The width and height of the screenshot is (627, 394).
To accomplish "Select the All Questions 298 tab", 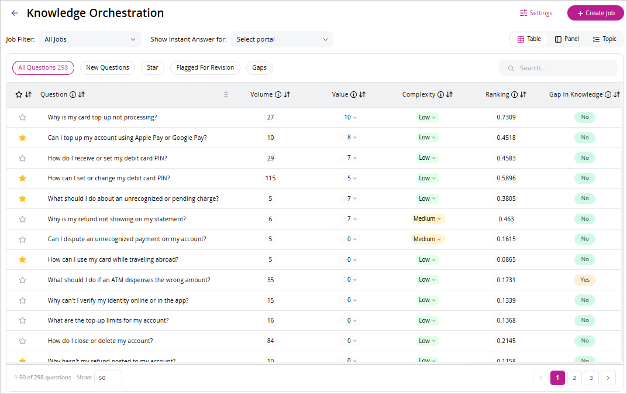I will tap(43, 68).
